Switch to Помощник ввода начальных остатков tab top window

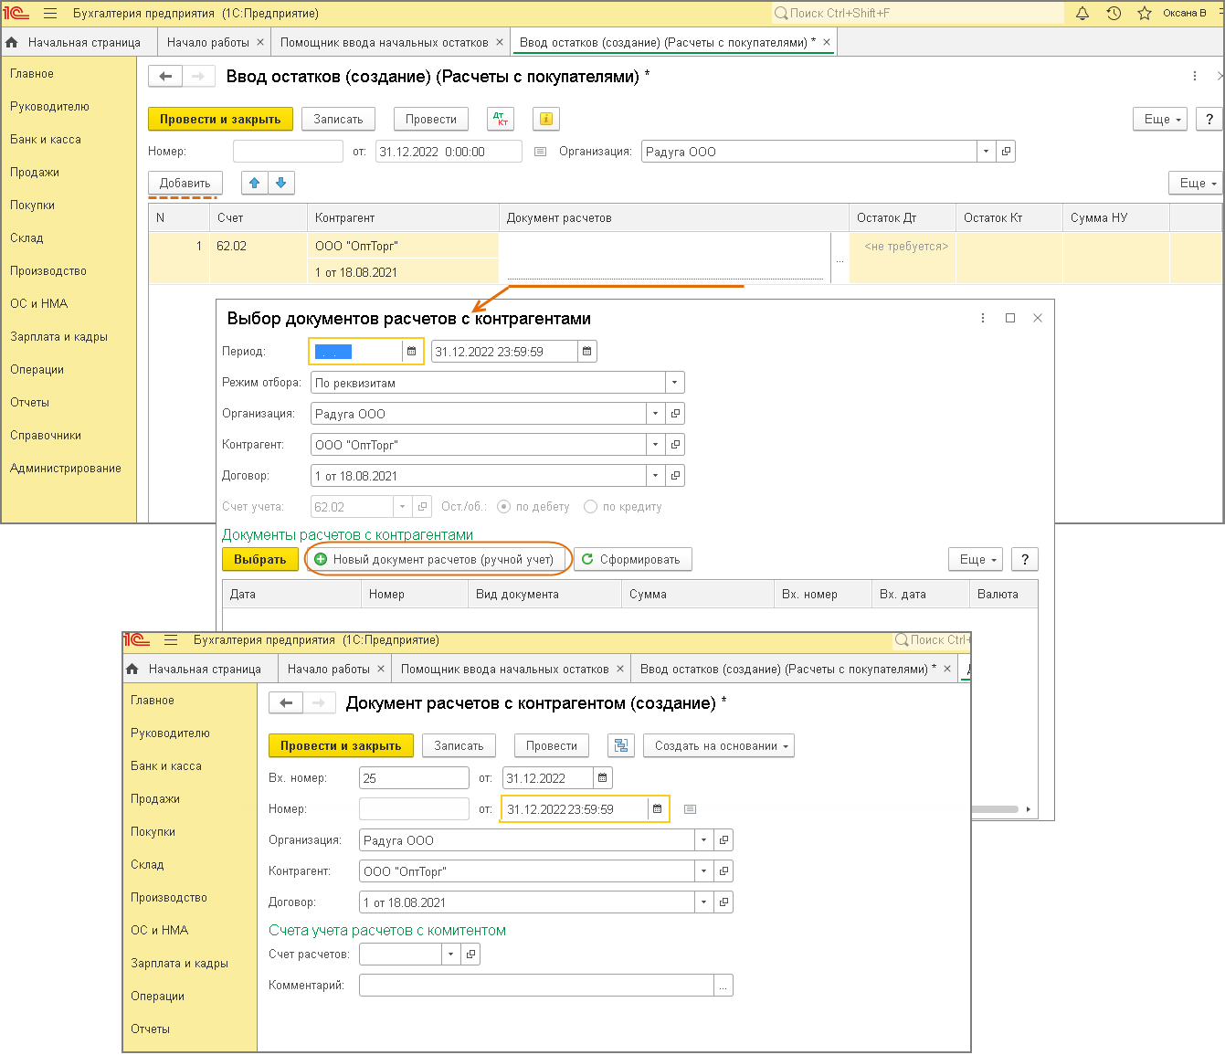385,42
